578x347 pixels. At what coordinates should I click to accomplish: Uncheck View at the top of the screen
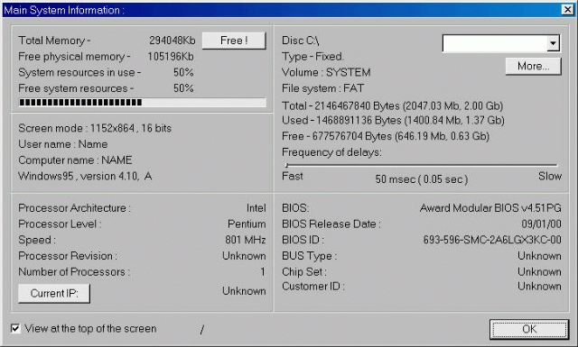tap(15, 328)
